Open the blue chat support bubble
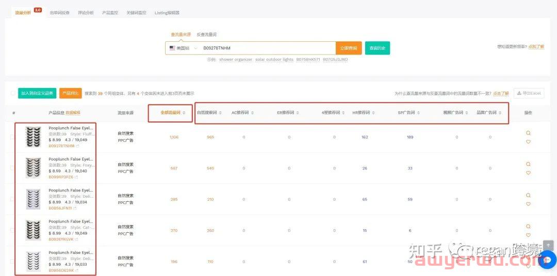The width and height of the screenshot is (557, 276). pos(548,260)
